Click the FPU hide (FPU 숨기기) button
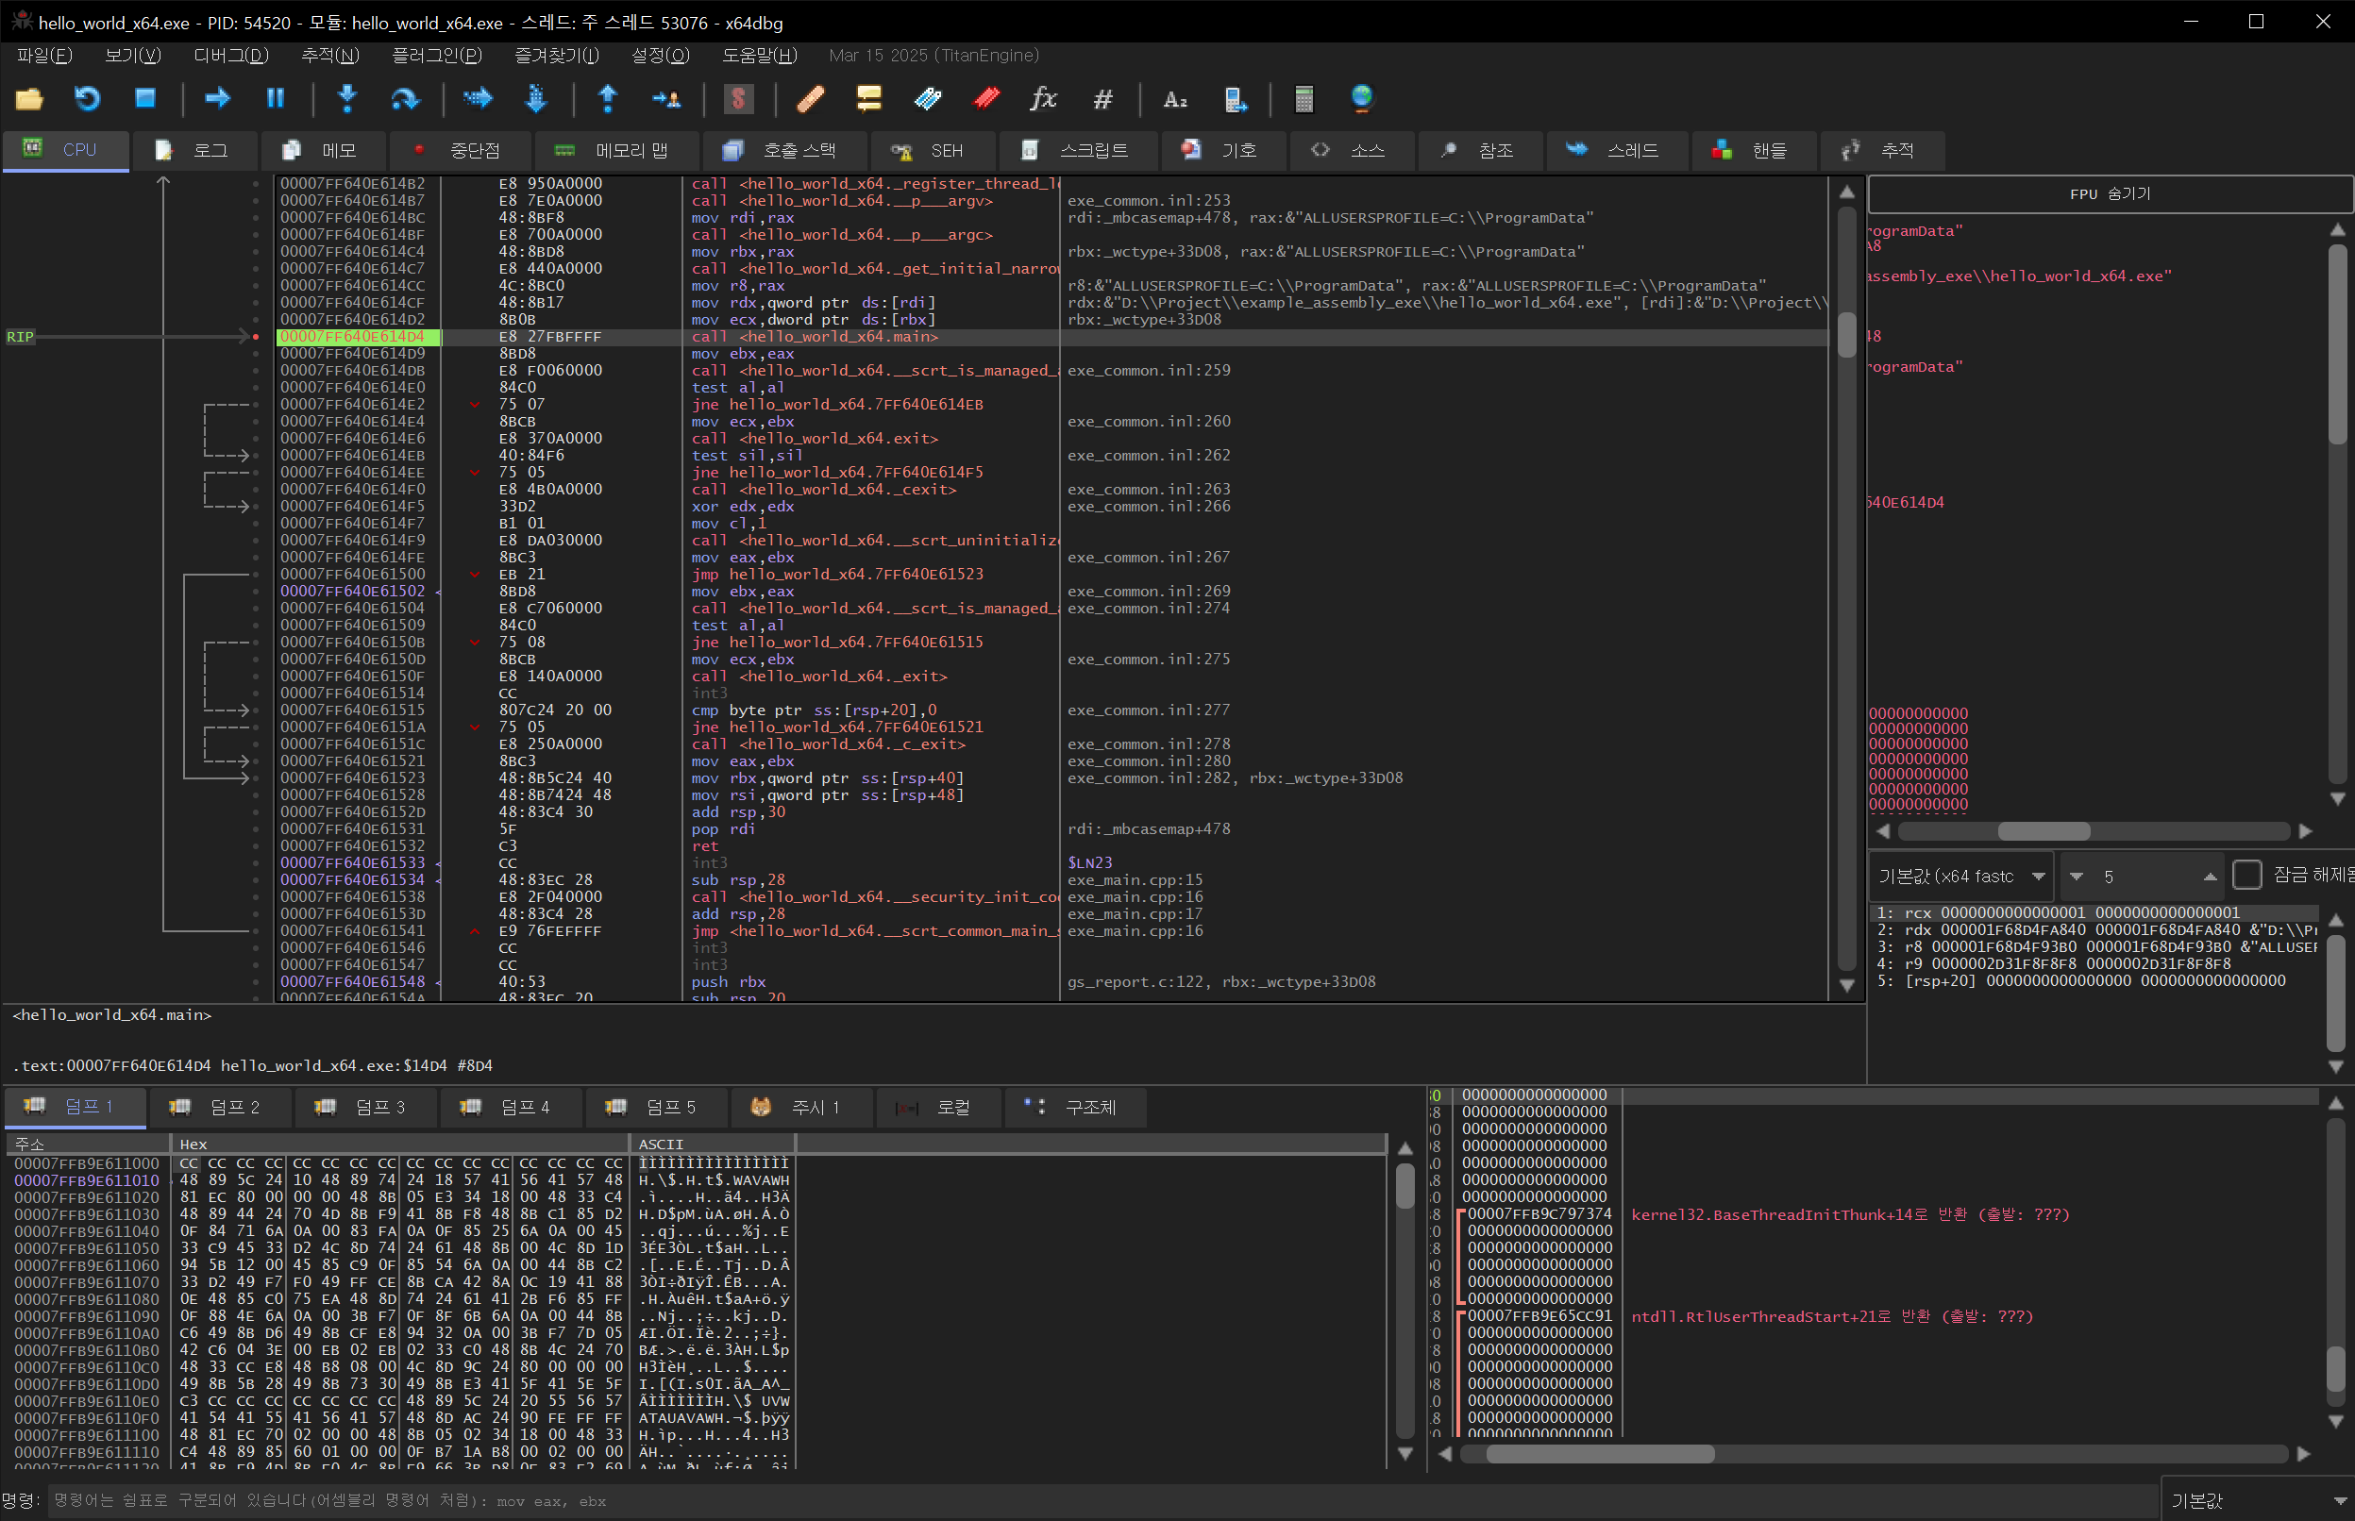 tap(2109, 193)
